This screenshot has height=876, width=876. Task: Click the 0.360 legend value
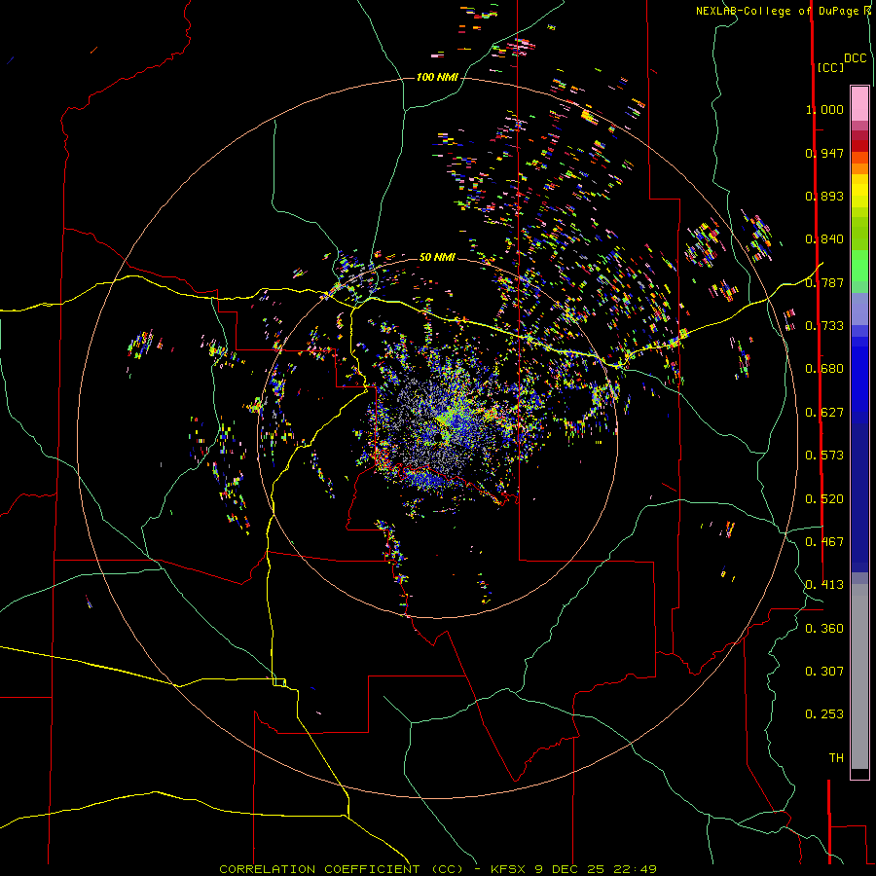824,629
